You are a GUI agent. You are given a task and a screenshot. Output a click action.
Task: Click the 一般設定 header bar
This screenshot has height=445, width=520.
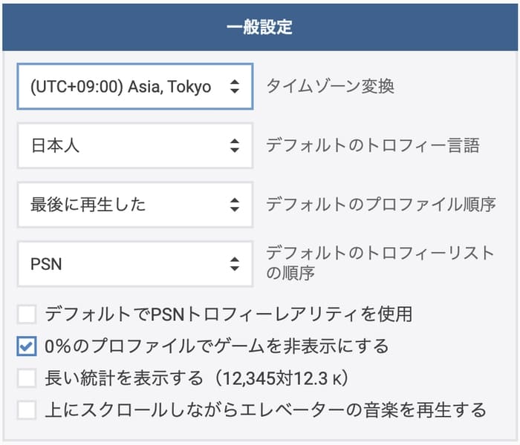point(259,27)
